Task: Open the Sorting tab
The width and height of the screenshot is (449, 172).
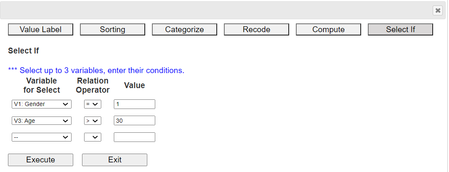Action: coord(113,29)
